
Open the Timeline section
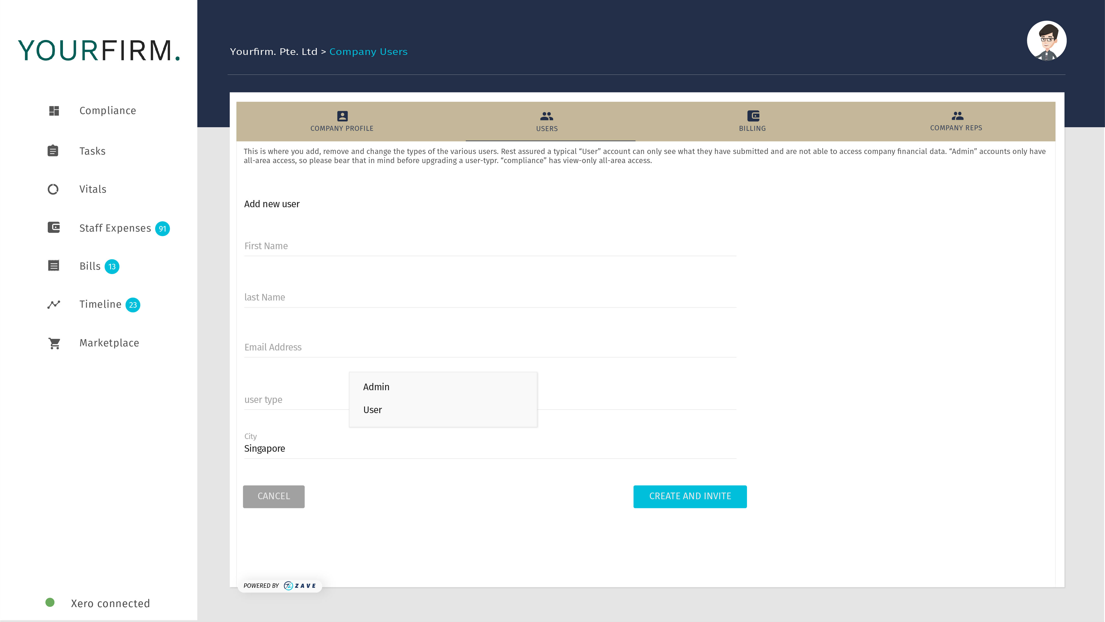coord(100,305)
